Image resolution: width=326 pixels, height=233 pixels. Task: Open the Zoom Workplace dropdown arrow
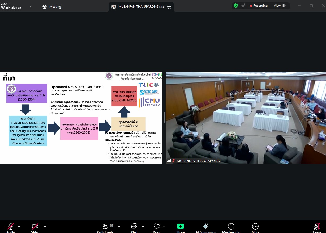click(x=31, y=6)
